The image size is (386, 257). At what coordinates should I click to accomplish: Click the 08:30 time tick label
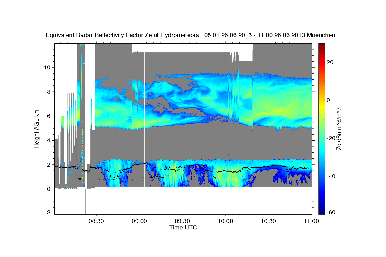click(x=96, y=221)
